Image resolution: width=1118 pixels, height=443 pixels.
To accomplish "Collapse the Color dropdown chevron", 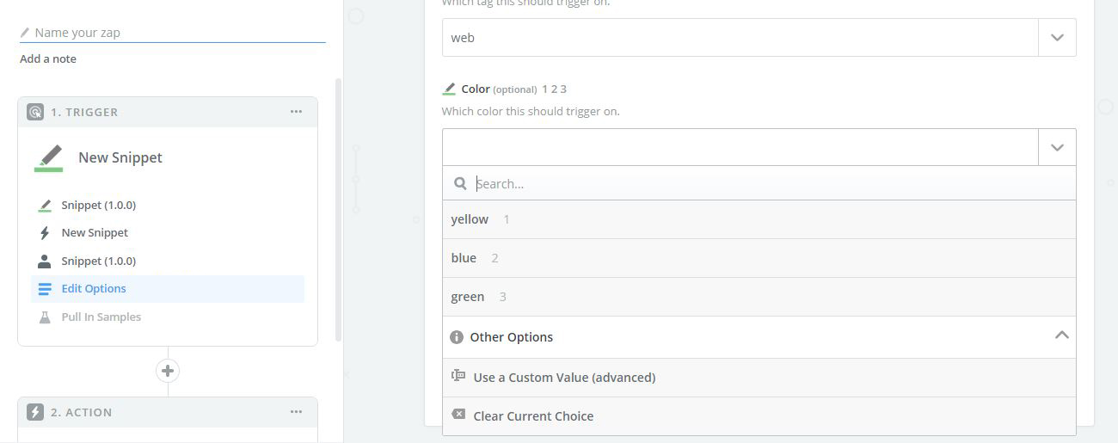I will (1057, 147).
